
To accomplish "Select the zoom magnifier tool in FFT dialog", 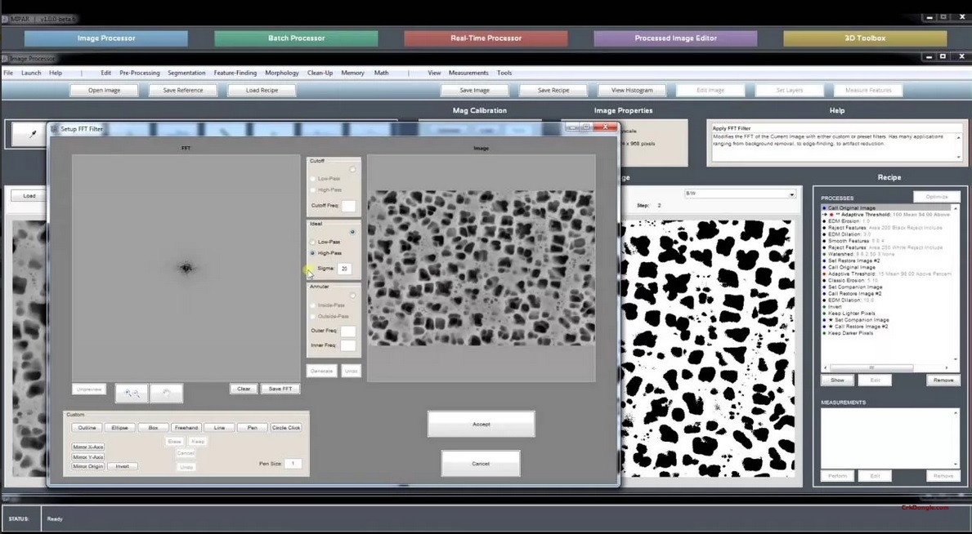I will click(132, 393).
